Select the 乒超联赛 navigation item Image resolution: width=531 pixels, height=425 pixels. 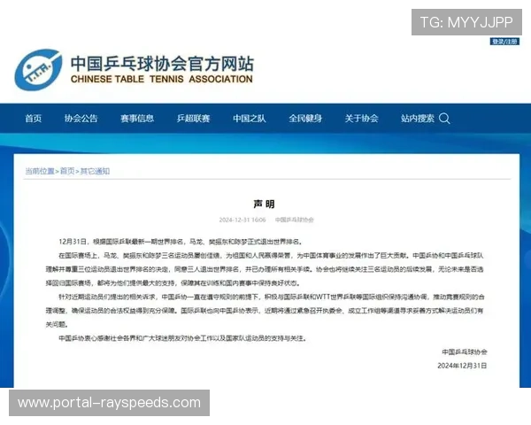point(193,119)
